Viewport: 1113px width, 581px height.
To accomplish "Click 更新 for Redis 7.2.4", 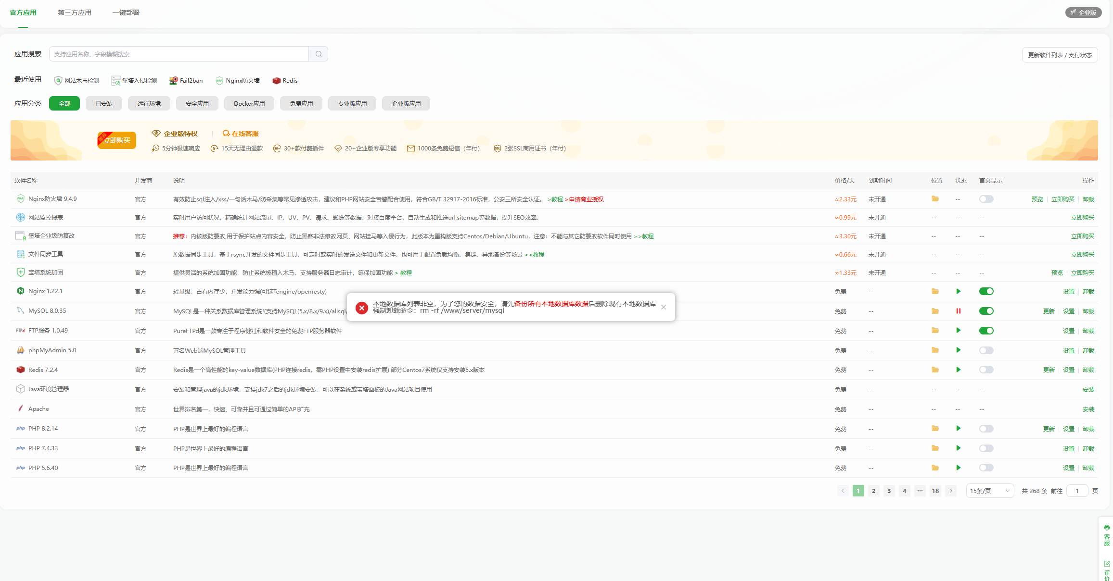I will pos(1049,370).
